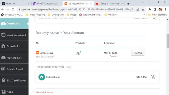Screen dimensions: 169x95
Task: Click the domain search magnifier icon
Action: coord(154,18)
